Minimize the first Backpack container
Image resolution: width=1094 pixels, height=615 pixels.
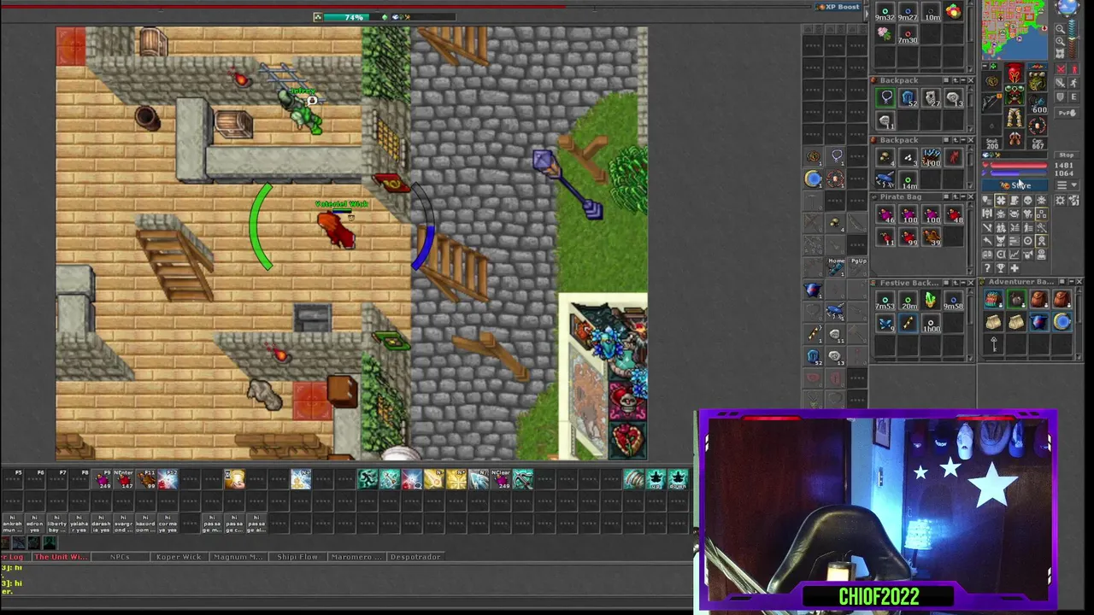click(963, 80)
